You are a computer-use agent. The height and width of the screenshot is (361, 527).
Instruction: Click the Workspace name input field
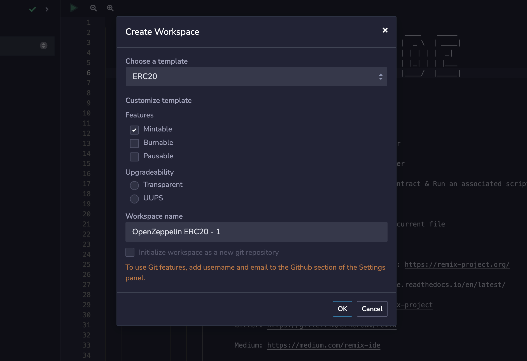click(x=256, y=232)
